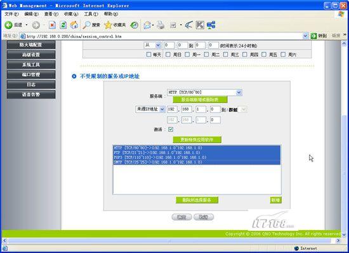The image size is (349, 253).
Task: Open the Mail envelope icon
Action: click(x=147, y=25)
